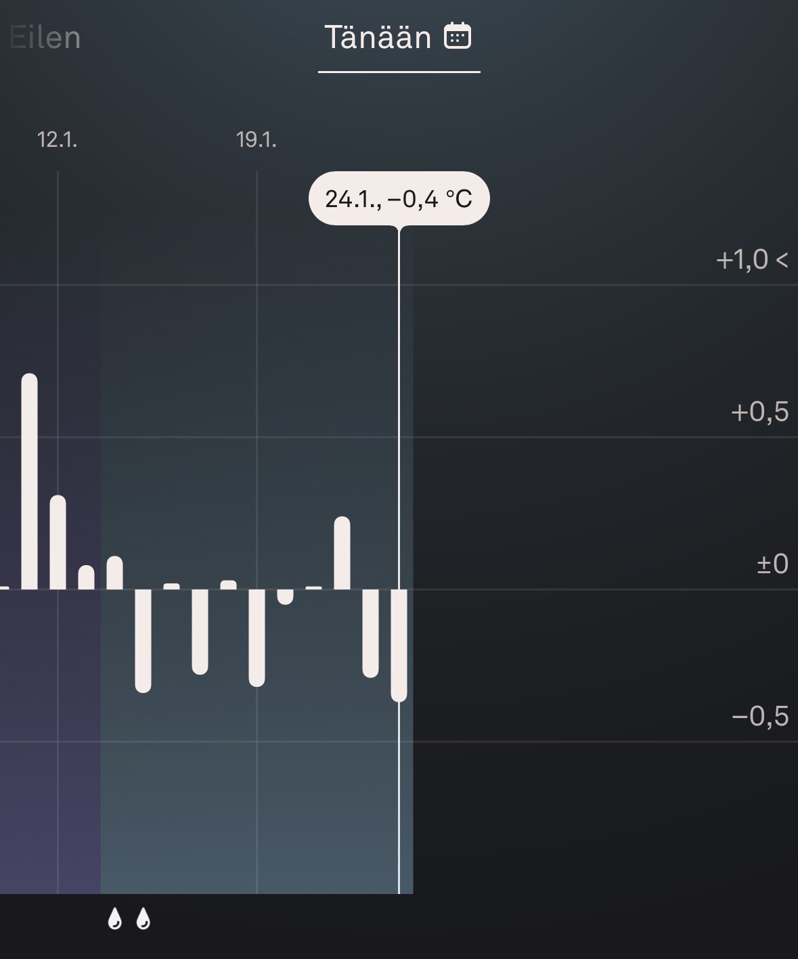Screen dimensions: 798x959
Task: Tap the −0,5 axis label
Action: 759,716
